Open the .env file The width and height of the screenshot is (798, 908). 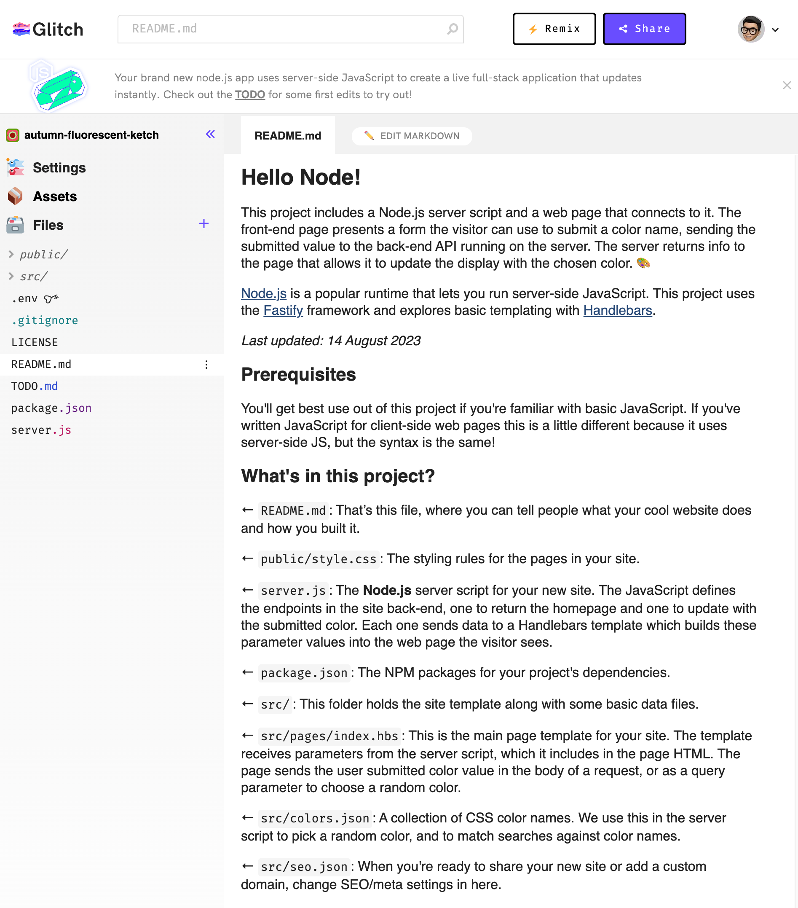coord(24,299)
